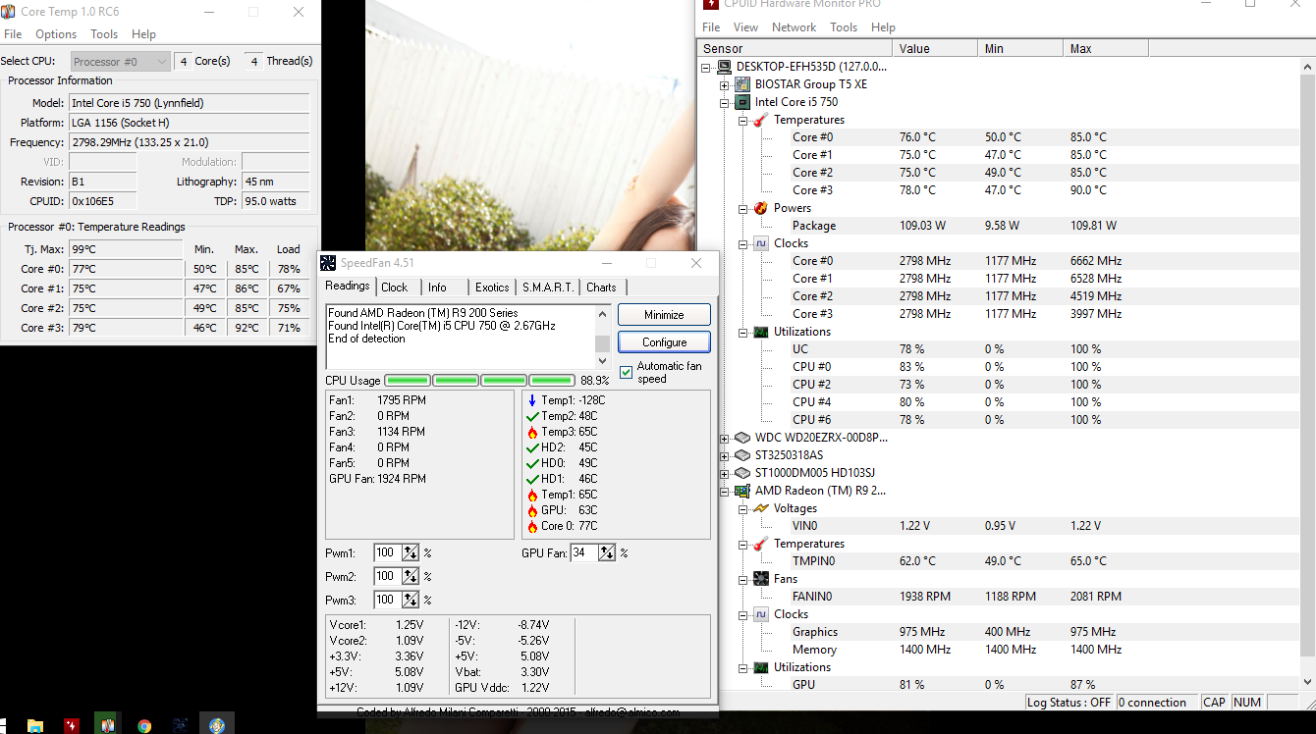Click the WDC WD20EZRX hard drive icon
1316x734 pixels.
click(x=743, y=438)
